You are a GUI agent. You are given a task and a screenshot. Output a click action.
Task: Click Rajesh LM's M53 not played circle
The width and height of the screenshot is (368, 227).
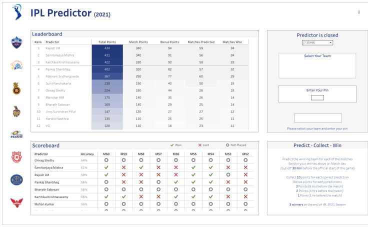pos(228,174)
